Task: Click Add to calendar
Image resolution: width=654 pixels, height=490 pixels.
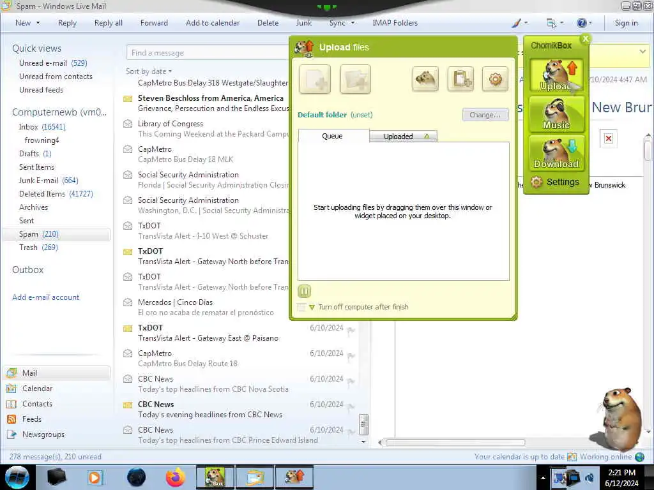Action: pos(213,23)
